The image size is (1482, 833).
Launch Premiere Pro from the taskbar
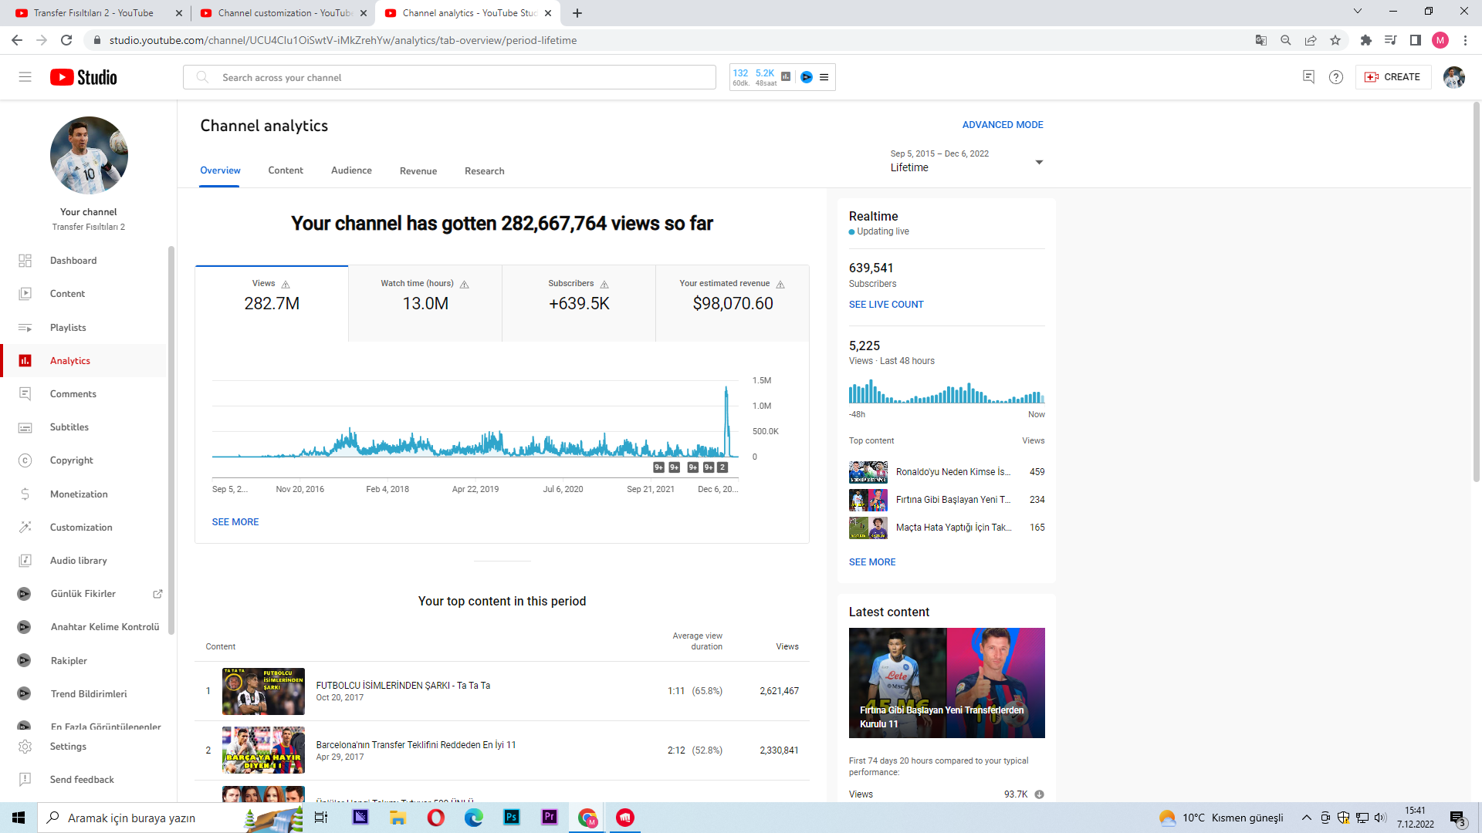pos(550,818)
